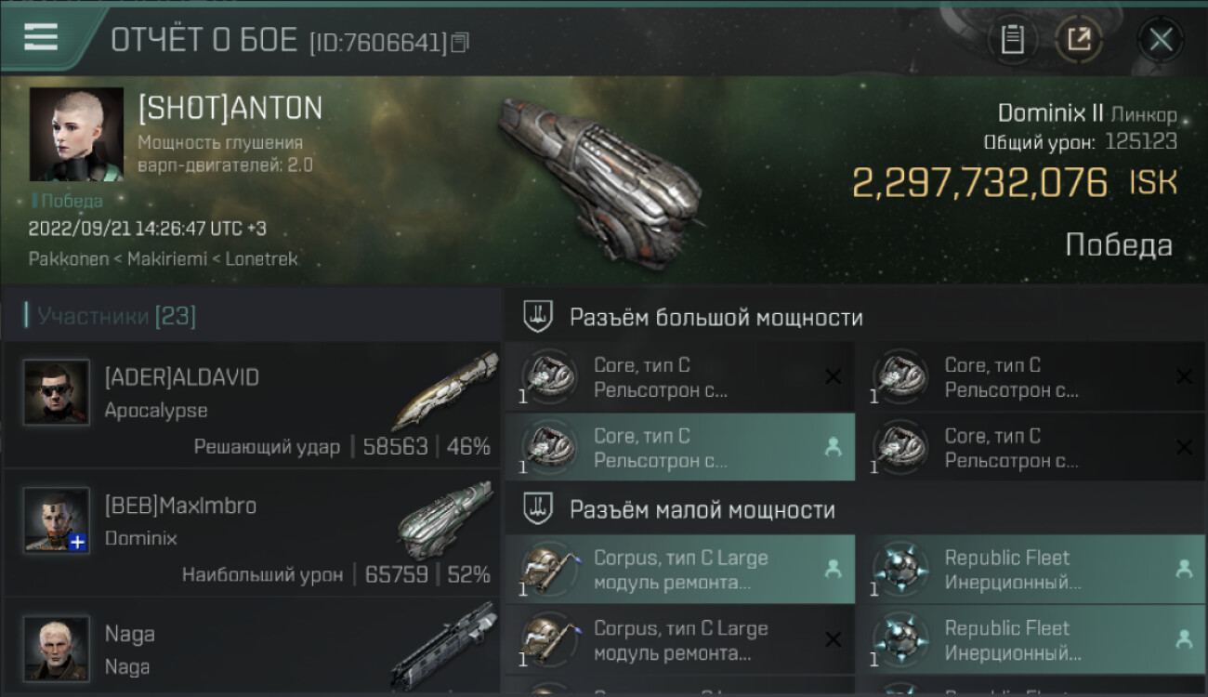Image resolution: width=1208 pixels, height=697 pixels.
Task: Select the highlighted Core type C railgun module
Action: pos(680,447)
